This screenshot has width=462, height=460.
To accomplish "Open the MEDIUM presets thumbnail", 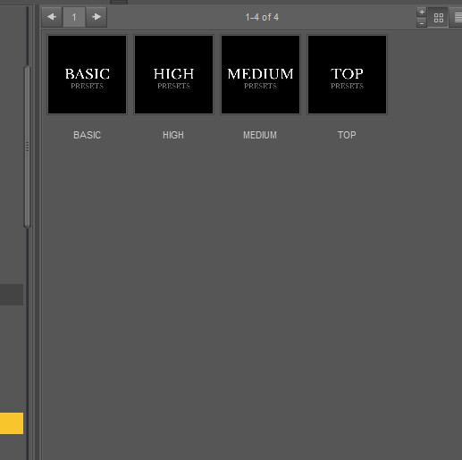I will click(260, 74).
